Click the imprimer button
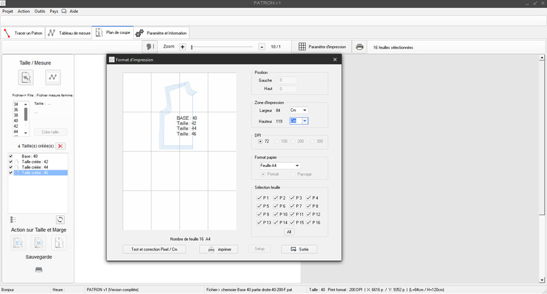This screenshot has height=294, width=547. [219, 250]
